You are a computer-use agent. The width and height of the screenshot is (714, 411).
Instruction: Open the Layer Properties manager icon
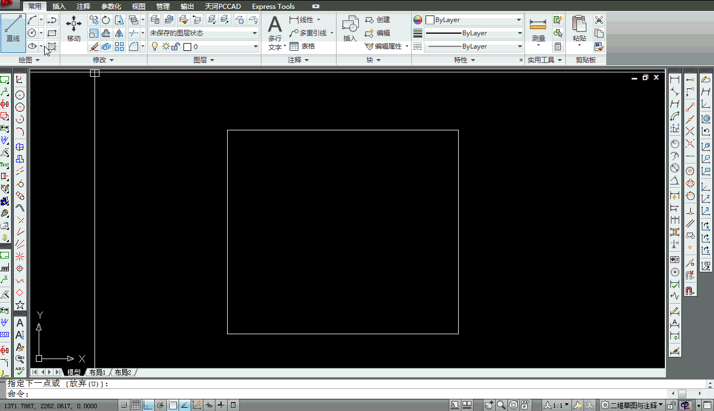click(155, 20)
